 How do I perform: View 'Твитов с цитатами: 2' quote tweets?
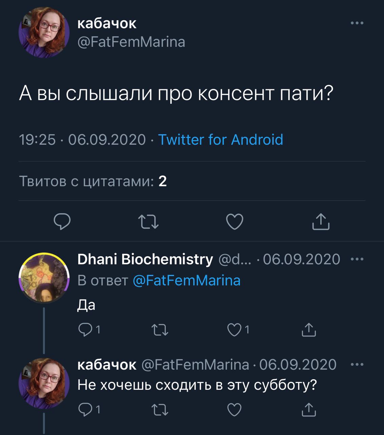click(93, 181)
